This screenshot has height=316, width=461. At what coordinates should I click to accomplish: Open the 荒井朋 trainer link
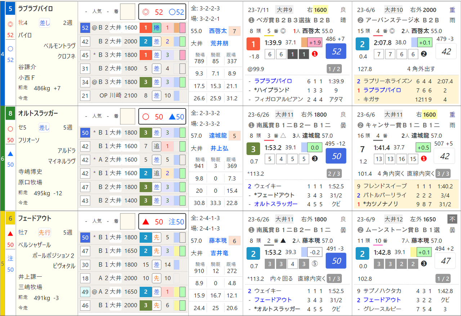tap(219, 44)
